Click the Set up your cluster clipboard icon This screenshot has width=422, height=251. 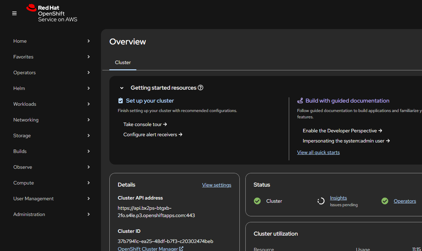121,101
